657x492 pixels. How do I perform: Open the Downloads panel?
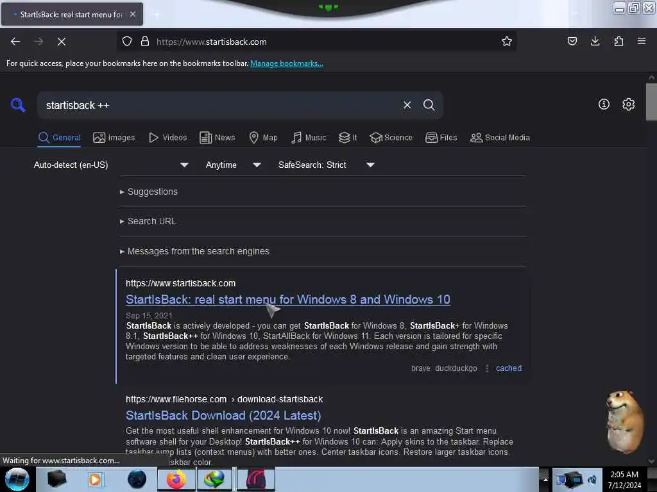coord(595,42)
